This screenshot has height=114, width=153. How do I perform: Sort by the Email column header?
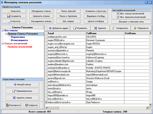click(66, 33)
